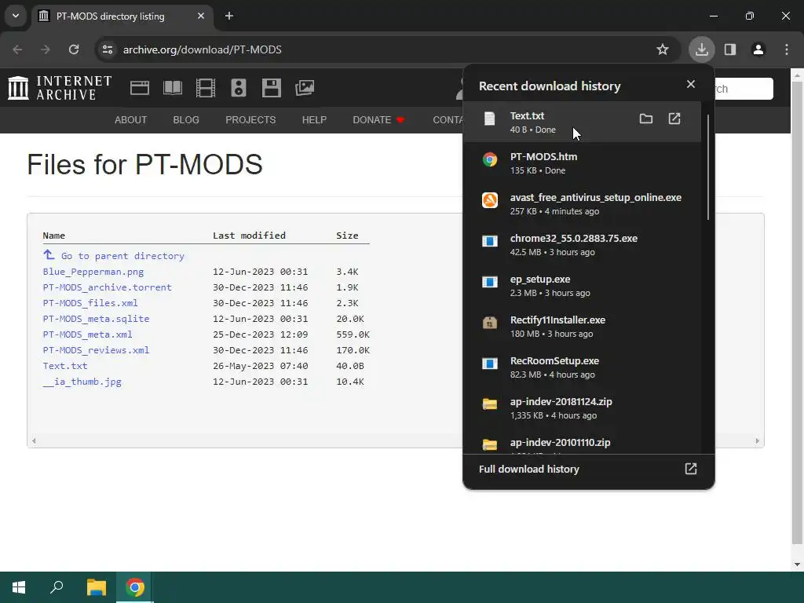804x603 pixels.
Task: Toggle the Chrome downloads toolbar button
Action: pos(701,49)
